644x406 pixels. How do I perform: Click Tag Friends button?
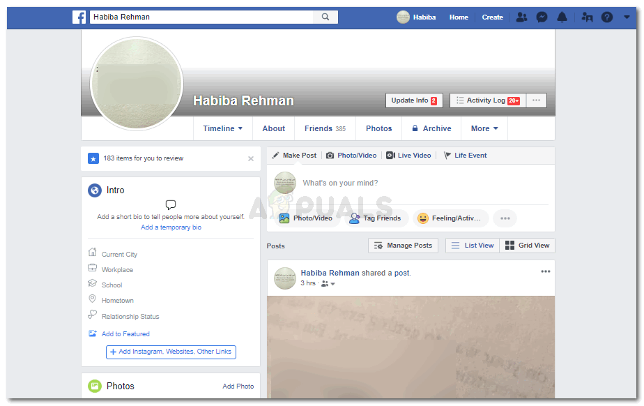[375, 218]
